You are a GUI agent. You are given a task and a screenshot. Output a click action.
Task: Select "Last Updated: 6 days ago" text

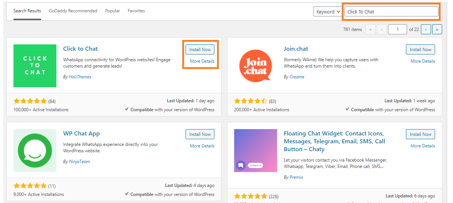click(x=410, y=196)
